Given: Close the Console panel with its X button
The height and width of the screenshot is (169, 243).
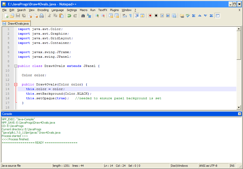Looking at the screenshot, I should pyautogui.click(x=239, y=114).
